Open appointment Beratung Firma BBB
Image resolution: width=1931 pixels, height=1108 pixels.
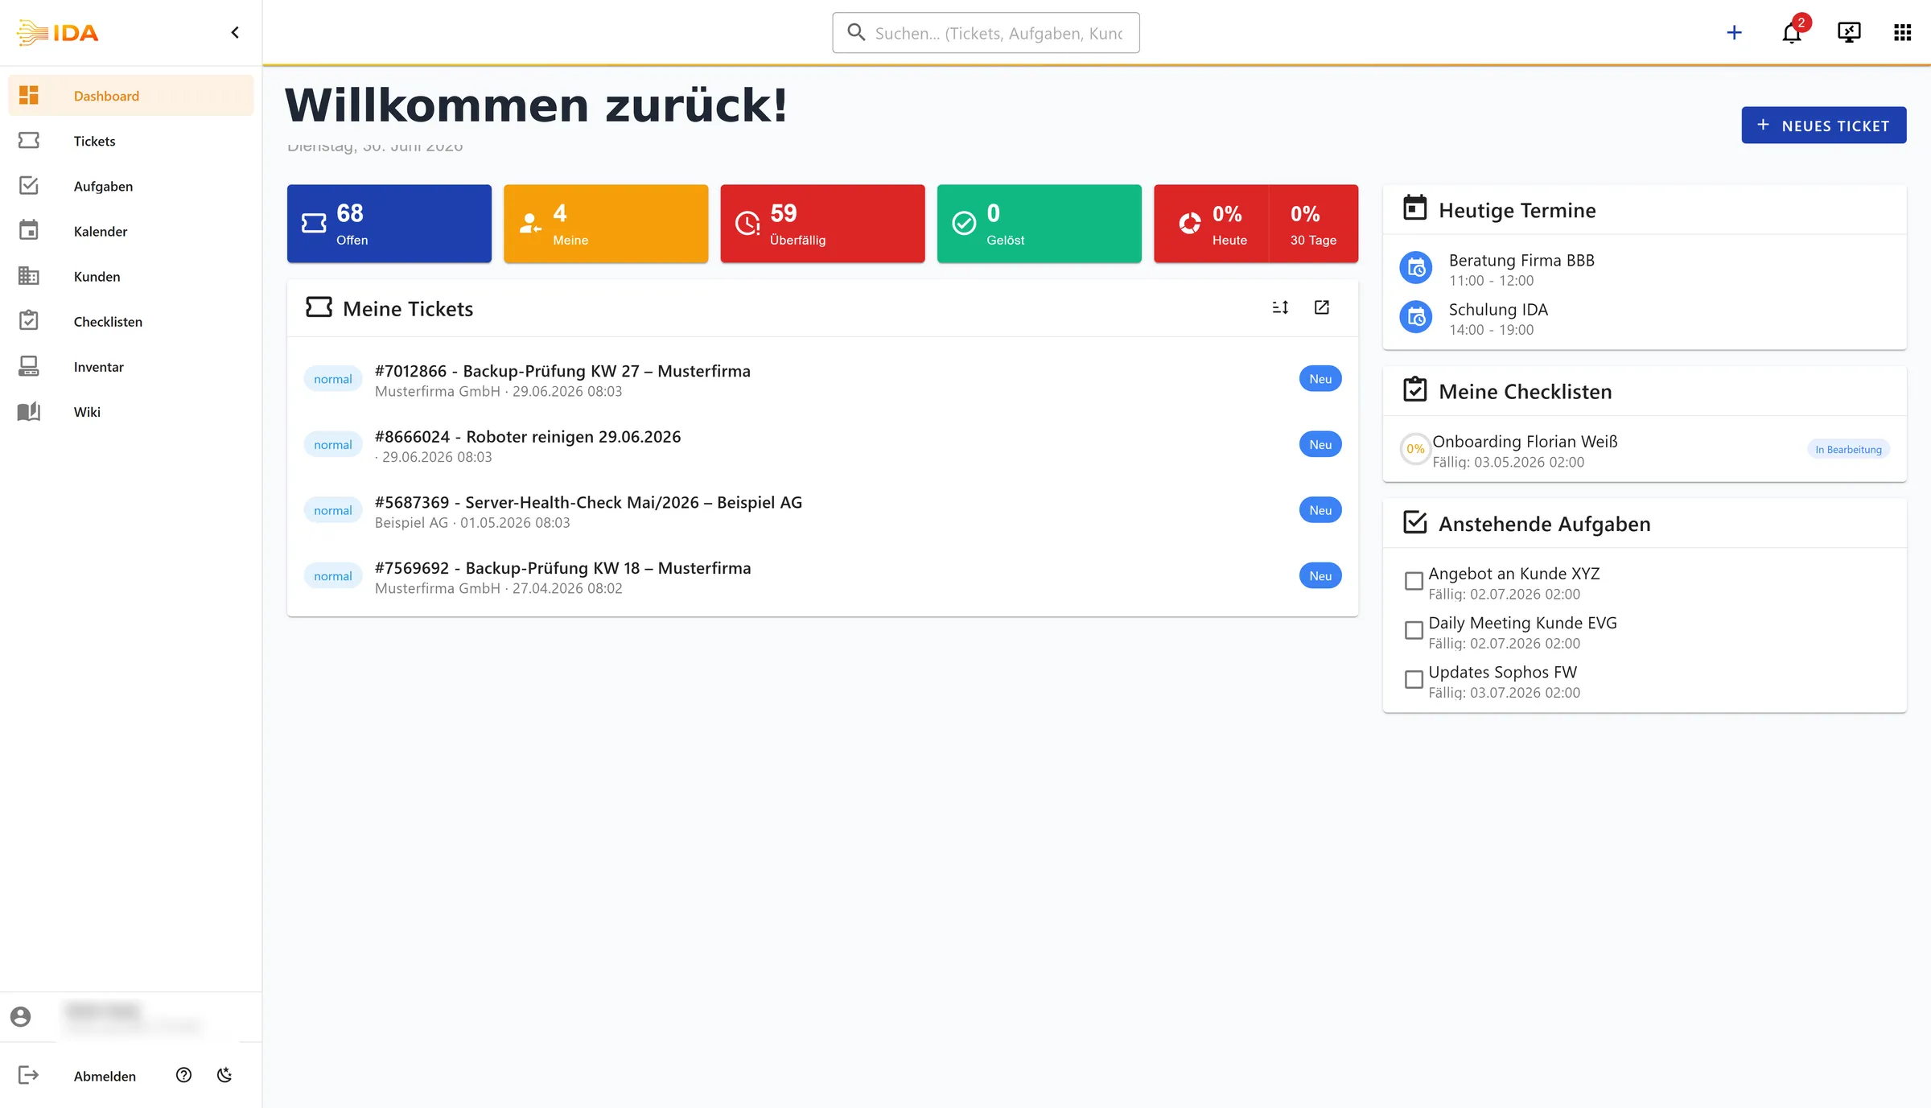[1644, 270]
